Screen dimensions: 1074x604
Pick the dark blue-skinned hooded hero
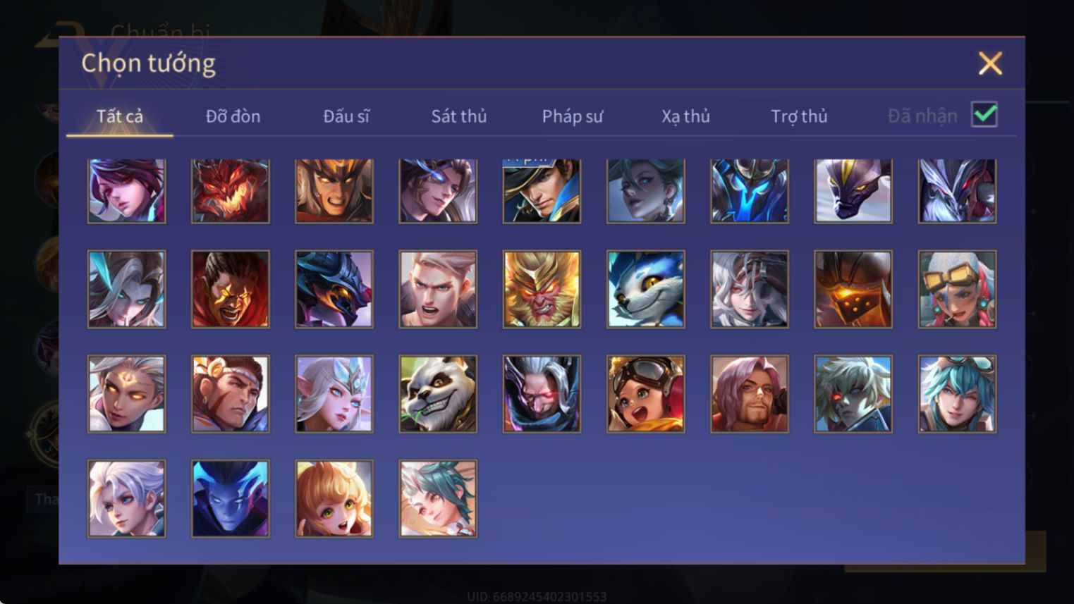230,499
